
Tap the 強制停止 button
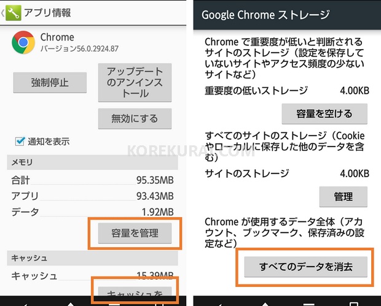(50, 82)
